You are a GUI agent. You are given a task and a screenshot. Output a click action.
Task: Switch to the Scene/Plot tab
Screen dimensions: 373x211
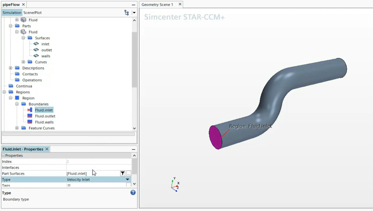33,13
